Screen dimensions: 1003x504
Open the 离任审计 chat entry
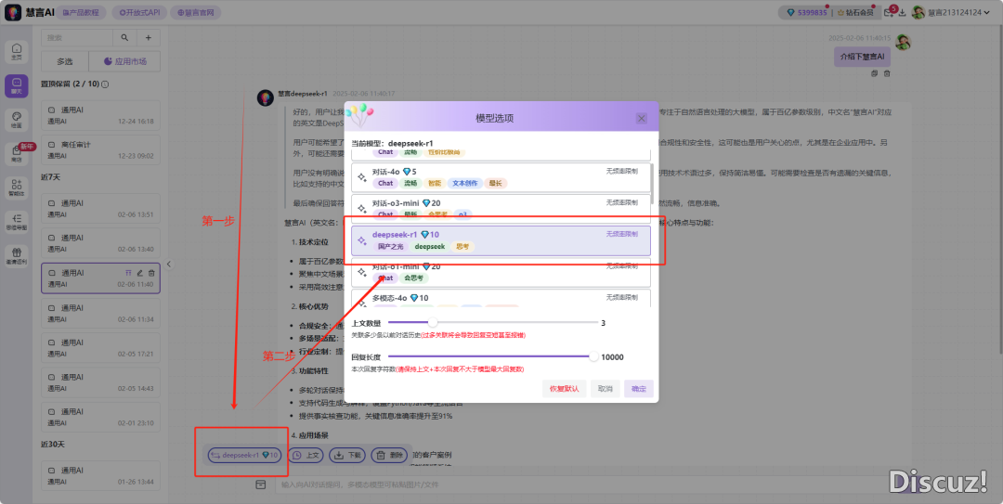pos(100,149)
